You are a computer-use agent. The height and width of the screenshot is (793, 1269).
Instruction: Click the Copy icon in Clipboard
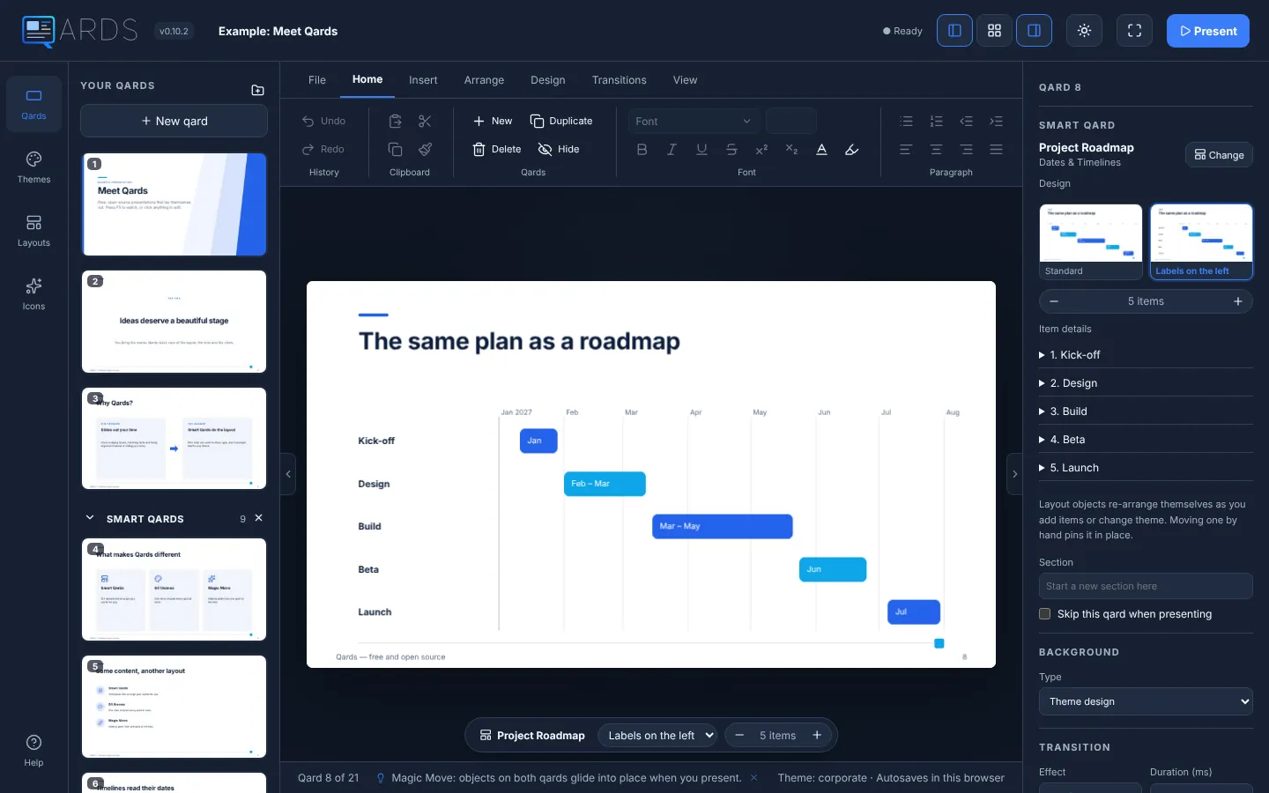click(396, 149)
